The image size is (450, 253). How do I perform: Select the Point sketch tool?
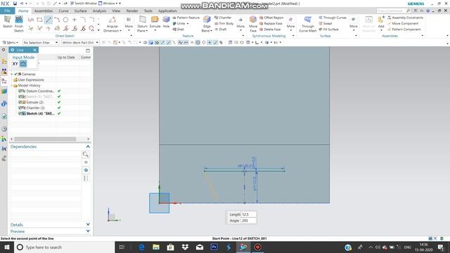pos(75,20)
